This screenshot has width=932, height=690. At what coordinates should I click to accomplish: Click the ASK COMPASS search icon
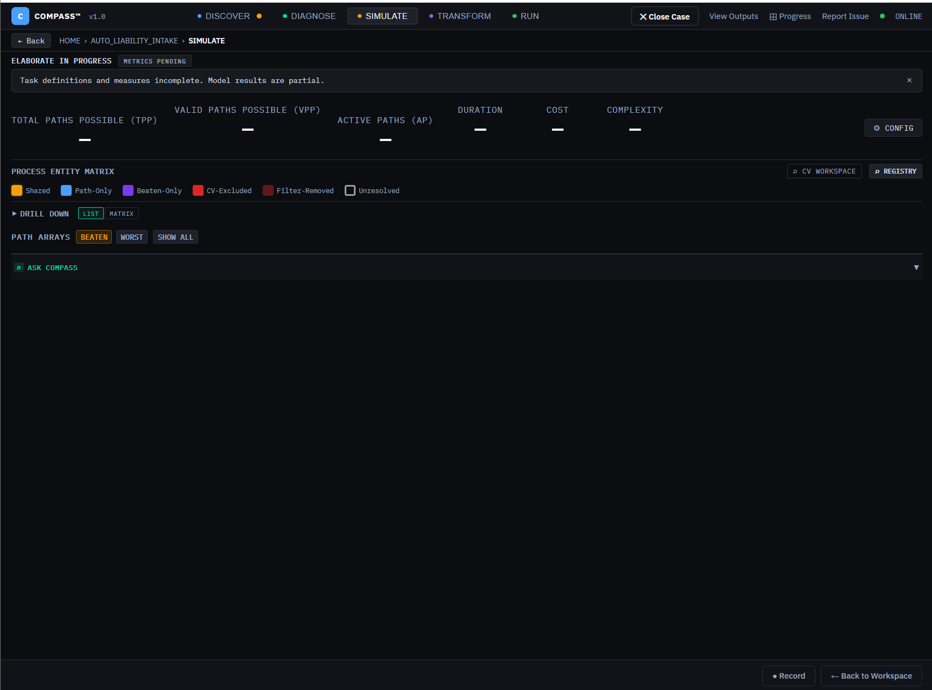coord(19,267)
